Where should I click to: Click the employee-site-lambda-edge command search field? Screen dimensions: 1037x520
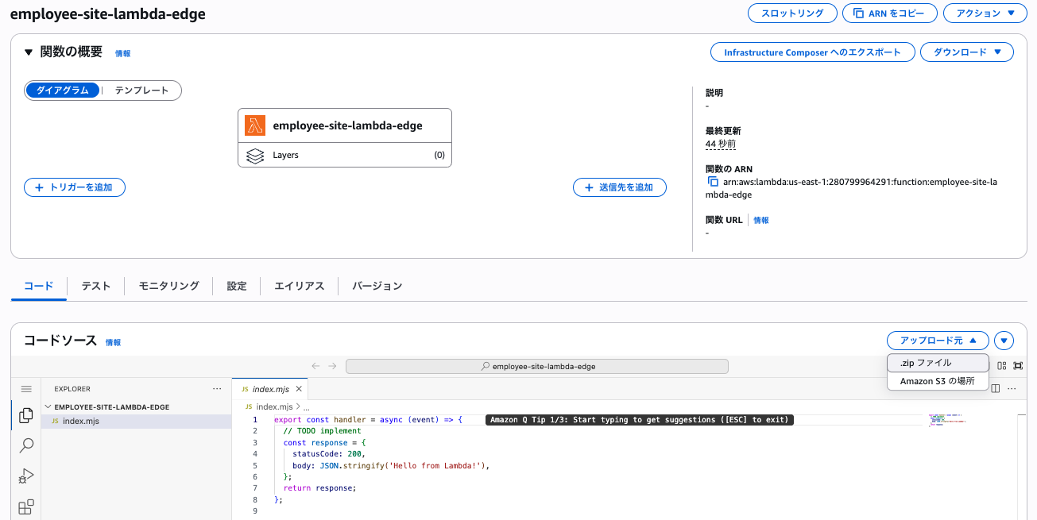537,366
